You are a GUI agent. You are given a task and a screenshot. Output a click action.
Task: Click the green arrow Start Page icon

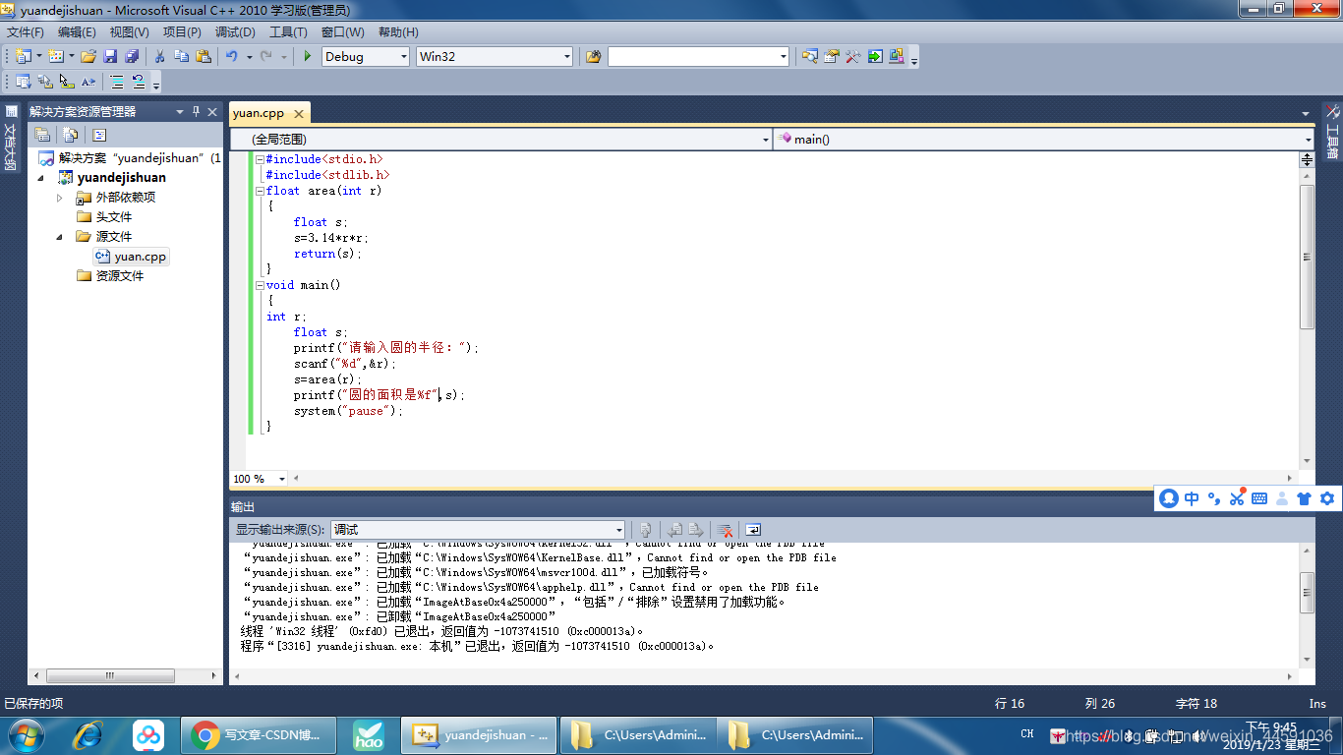tap(874, 57)
